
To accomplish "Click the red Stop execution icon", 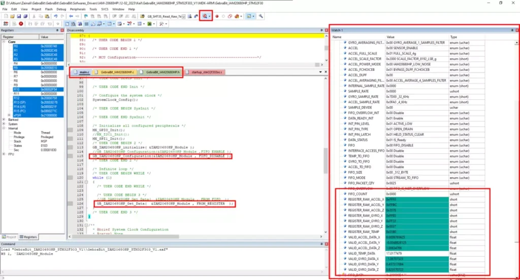I will [21, 24].
